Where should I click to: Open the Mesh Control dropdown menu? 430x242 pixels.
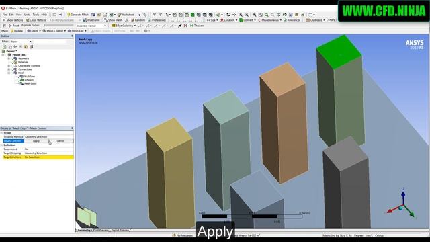54,31
